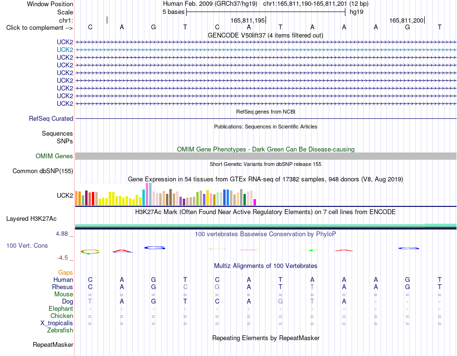Image resolution: width=457 pixels, height=356 pixels.
Task: Click the Sequences label of Publications track
Action: 57,134
